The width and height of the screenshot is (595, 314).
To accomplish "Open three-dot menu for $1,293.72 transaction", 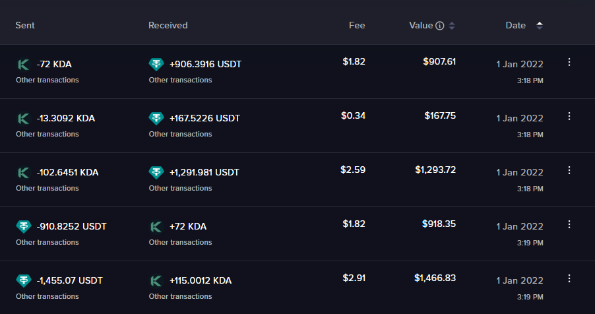I will 569,170.
